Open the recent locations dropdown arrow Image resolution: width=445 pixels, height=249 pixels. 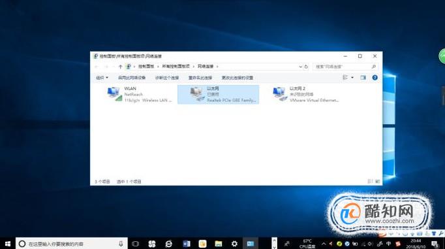(114, 67)
